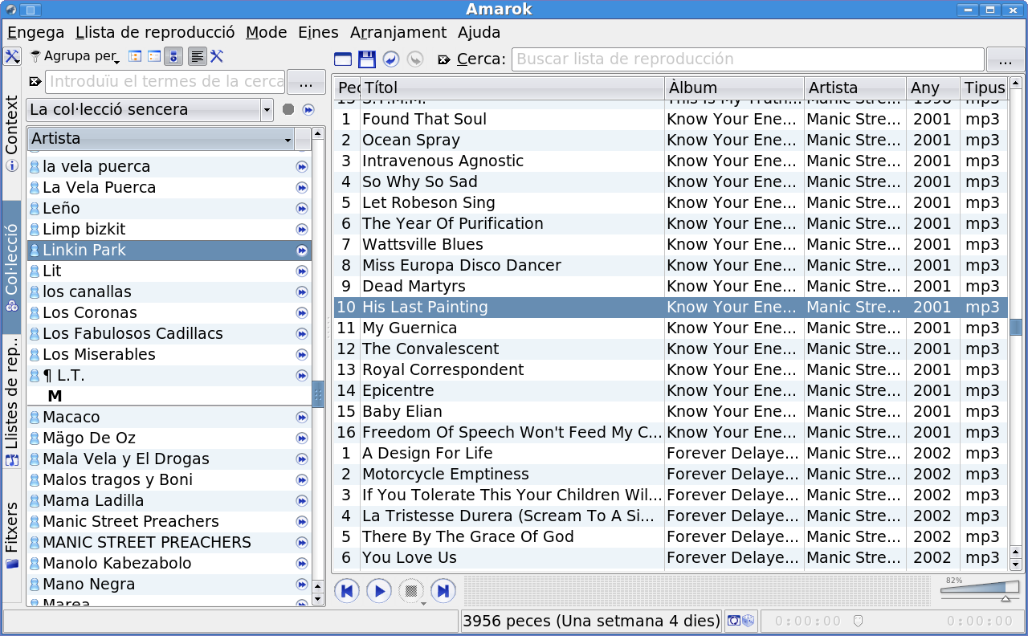Start playback with the play button

click(379, 592)
